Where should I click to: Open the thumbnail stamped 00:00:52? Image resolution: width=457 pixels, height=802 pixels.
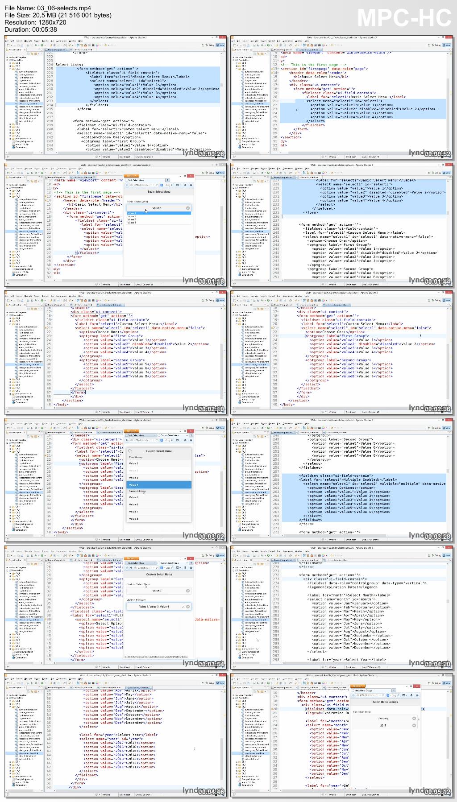342,97
